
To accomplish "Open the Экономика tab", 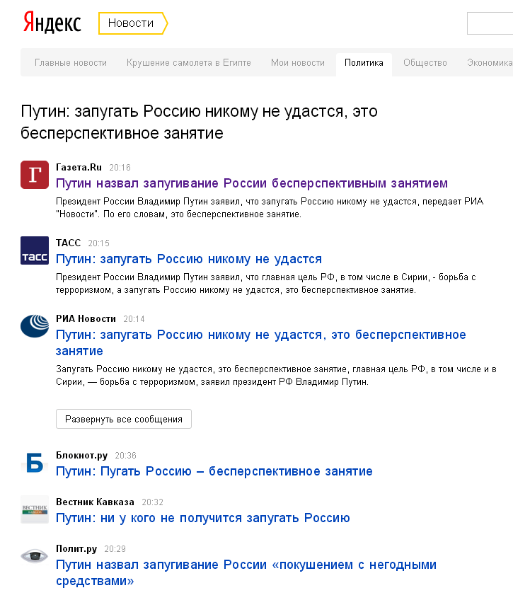I will (490, 63).
